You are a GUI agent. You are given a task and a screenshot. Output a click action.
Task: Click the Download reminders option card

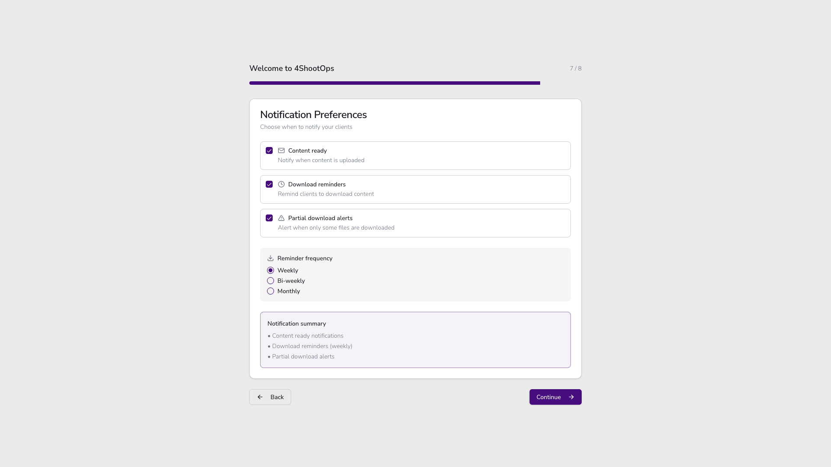(415, 189)
